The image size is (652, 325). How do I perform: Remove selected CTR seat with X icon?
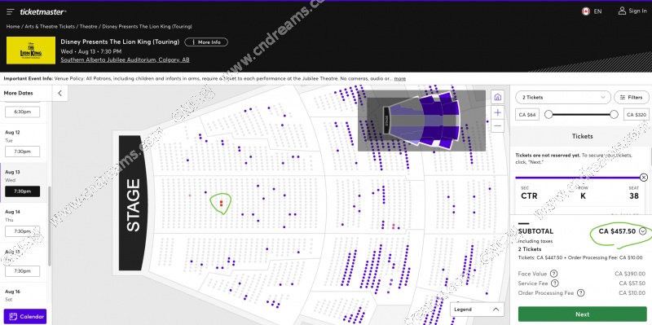pos(644,178)
